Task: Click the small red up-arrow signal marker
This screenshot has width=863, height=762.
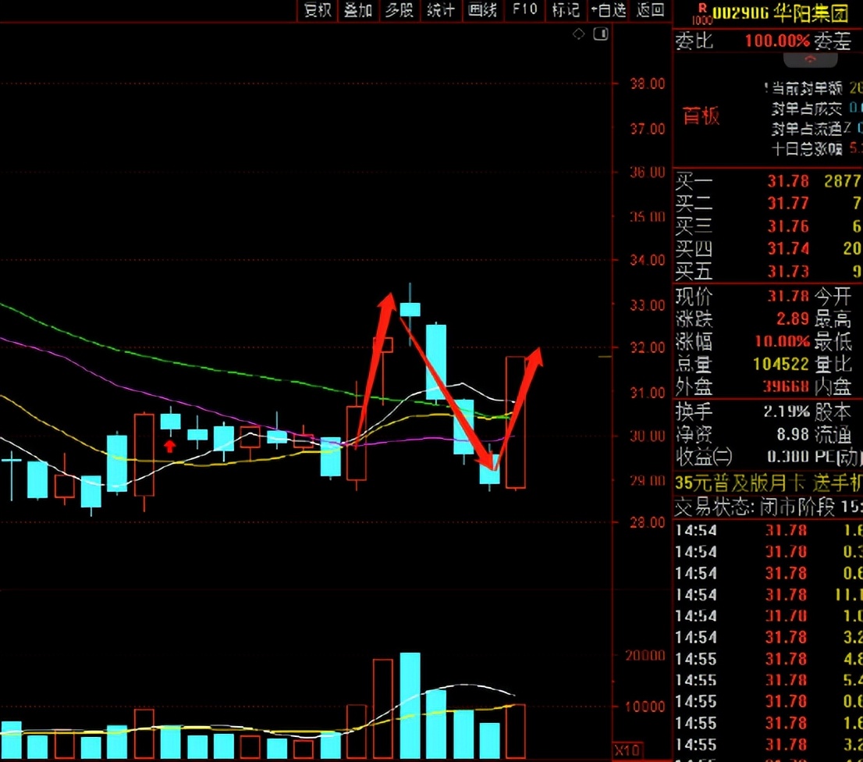Action: point(169,446)
